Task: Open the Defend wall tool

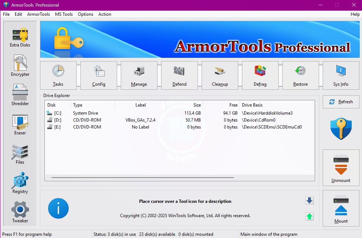Action: pyautogui.click(x=180, y=75)
